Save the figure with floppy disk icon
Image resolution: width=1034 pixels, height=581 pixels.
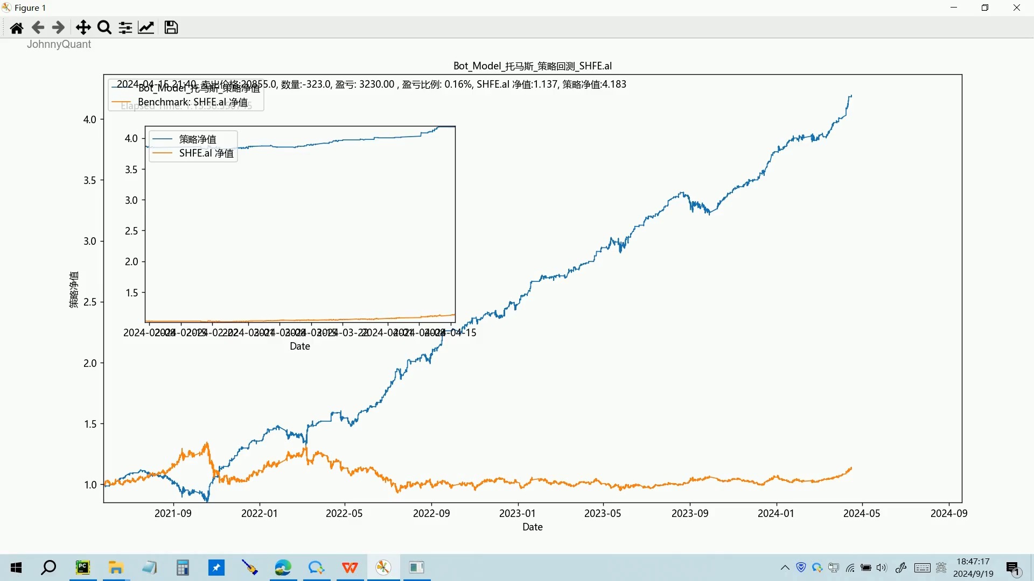[171, 28]
